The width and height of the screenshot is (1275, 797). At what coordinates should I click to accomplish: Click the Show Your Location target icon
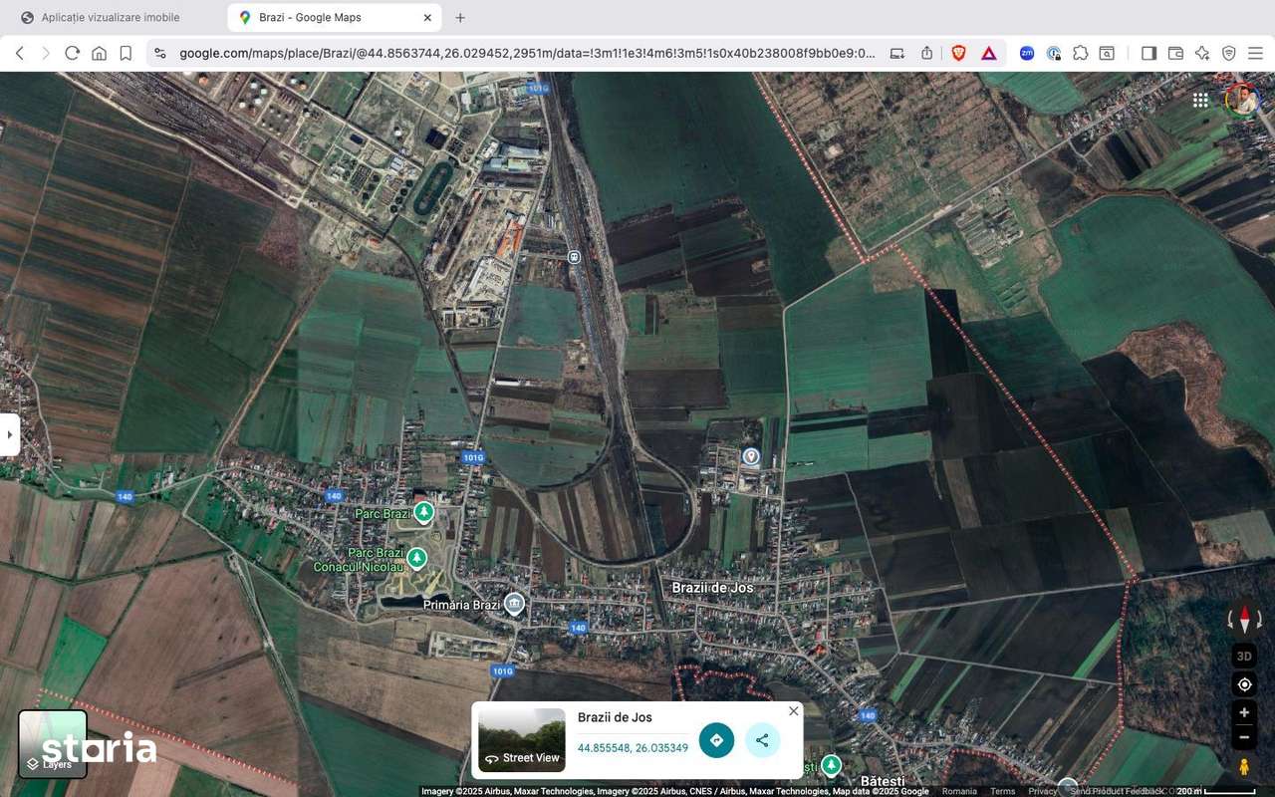click(1243, 684)
